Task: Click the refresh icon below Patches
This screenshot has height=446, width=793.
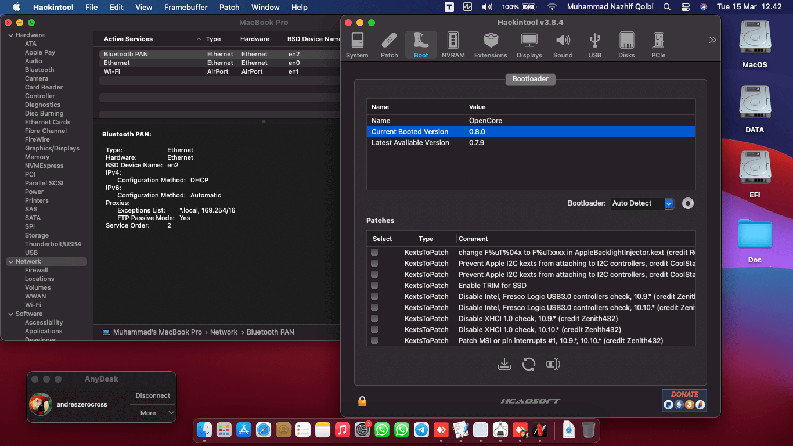Action: pyautogui.click(x=528, y=364)
